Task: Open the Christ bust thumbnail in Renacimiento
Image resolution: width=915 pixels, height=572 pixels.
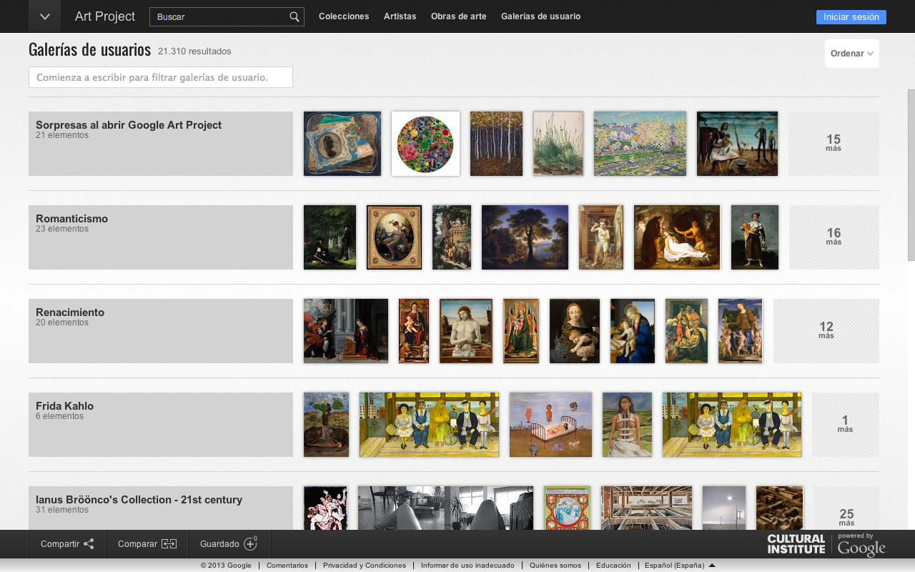Action: pos(466,331)
